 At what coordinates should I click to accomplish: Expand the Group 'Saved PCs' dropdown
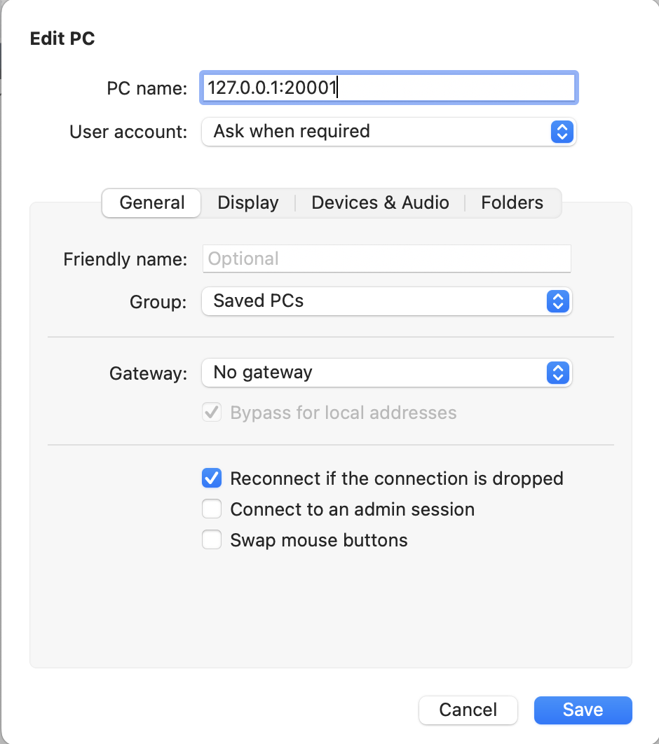[387, 301]
